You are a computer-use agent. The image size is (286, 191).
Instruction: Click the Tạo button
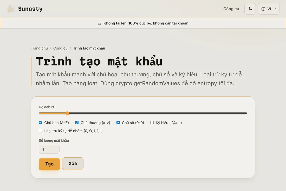pos(49,164)
